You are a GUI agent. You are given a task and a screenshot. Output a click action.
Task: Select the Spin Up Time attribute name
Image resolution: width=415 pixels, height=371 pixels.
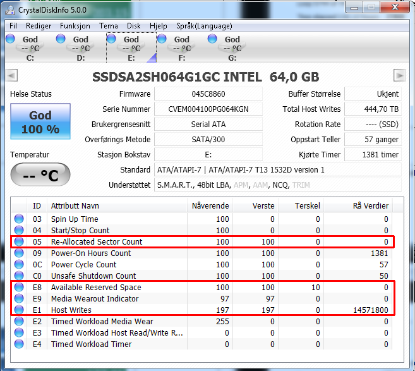(75, 219)
